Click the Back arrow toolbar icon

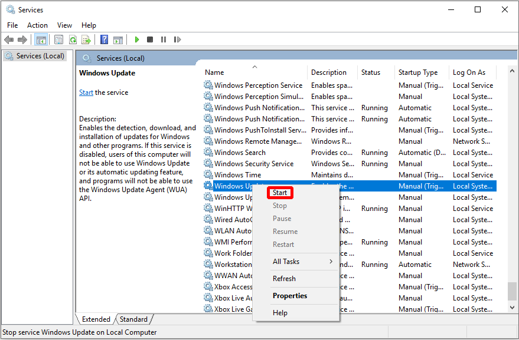(x=9, y=39)
